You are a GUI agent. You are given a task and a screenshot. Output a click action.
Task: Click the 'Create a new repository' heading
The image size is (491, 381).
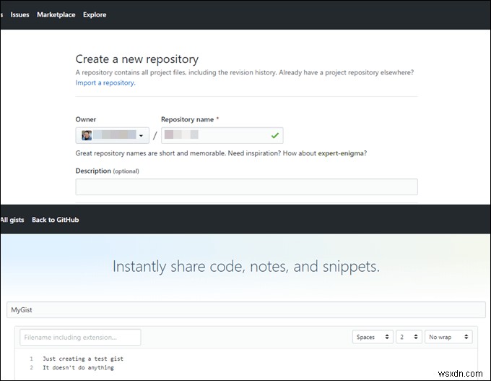[x=137, y=59]
